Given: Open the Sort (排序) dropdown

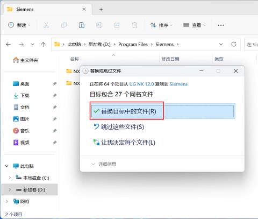Looking at the screenshot, I should click(161, 25).
